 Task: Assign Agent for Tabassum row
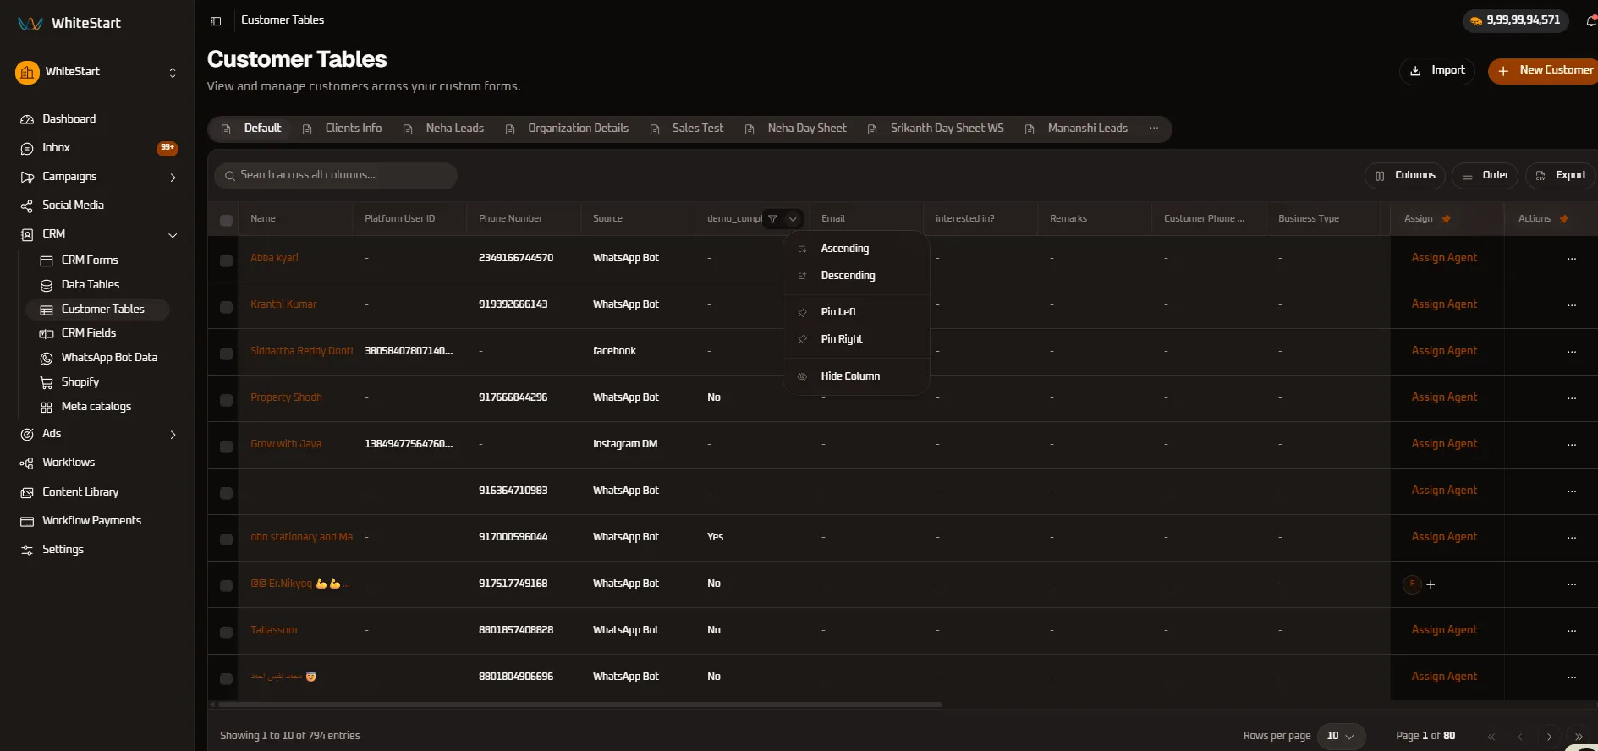click(x=1444, y=630)
